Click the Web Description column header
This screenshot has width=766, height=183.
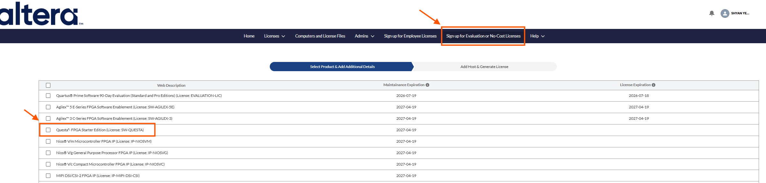(171, 85)
